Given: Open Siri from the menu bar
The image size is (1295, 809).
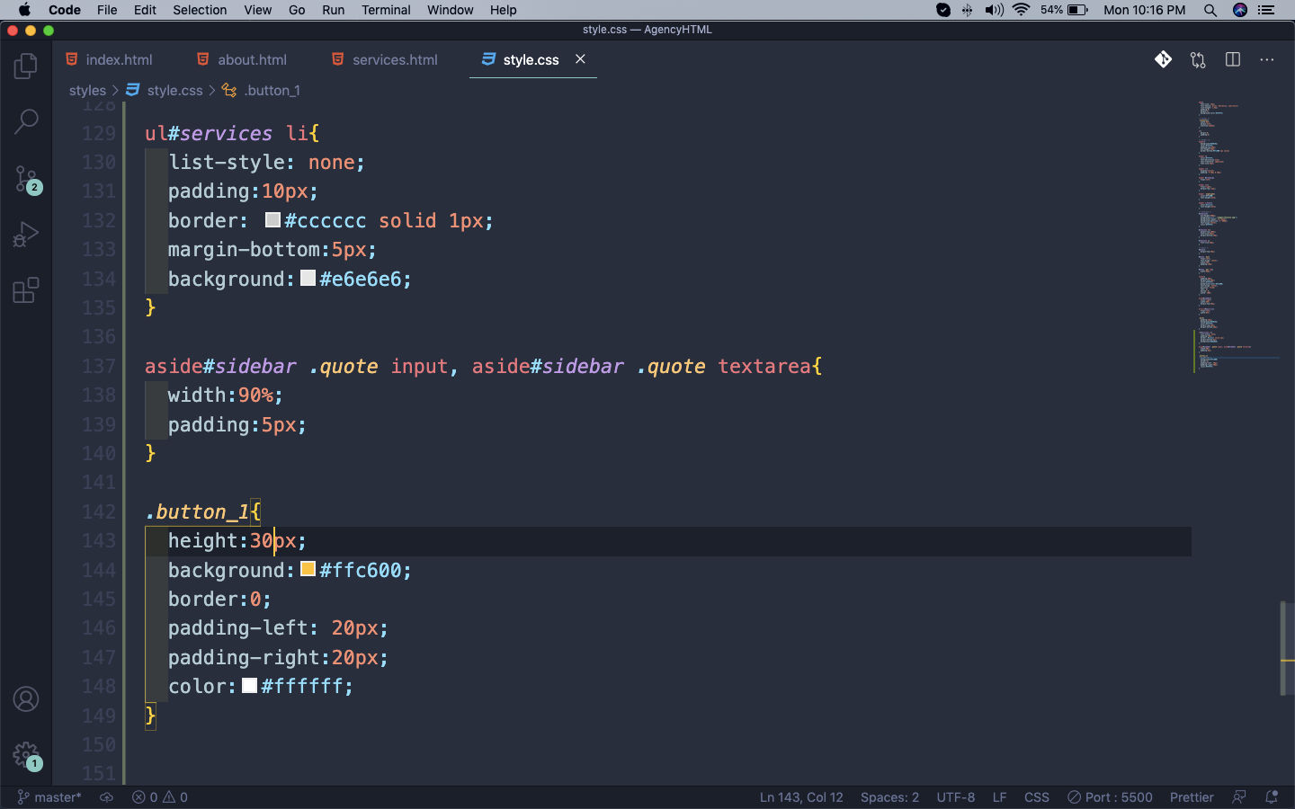Looking at the screenshot, I should (x=1240, y=10).
